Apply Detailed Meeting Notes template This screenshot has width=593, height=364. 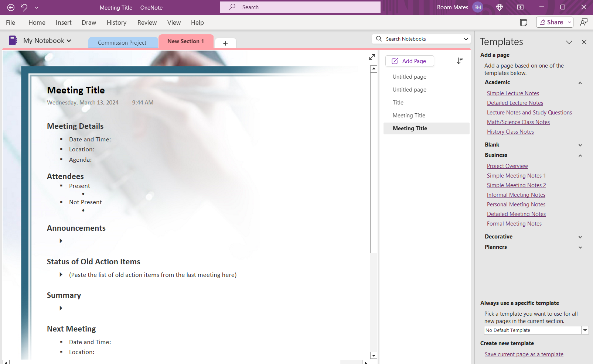pyautogui.click(x=516, y=214)
